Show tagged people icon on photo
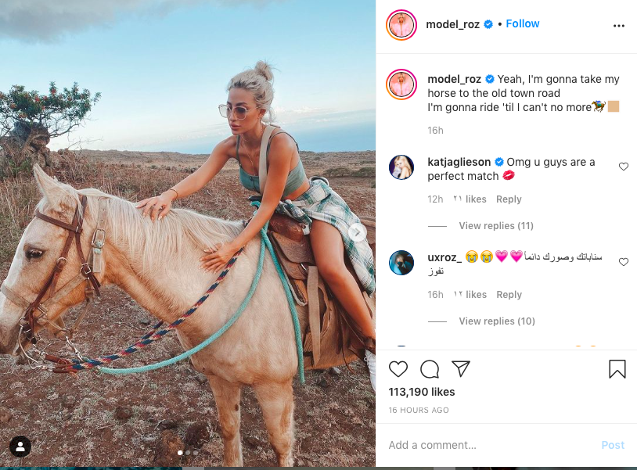This screenshot has width=637, height=470. point(20,447)
